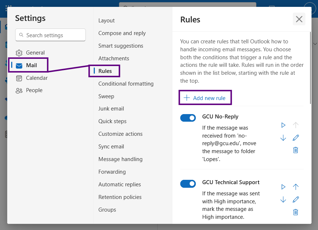Image resolution: width=318 pixels, height=230 pixels.
Task: Click Add new rule
Action: [x=205, y=98]
